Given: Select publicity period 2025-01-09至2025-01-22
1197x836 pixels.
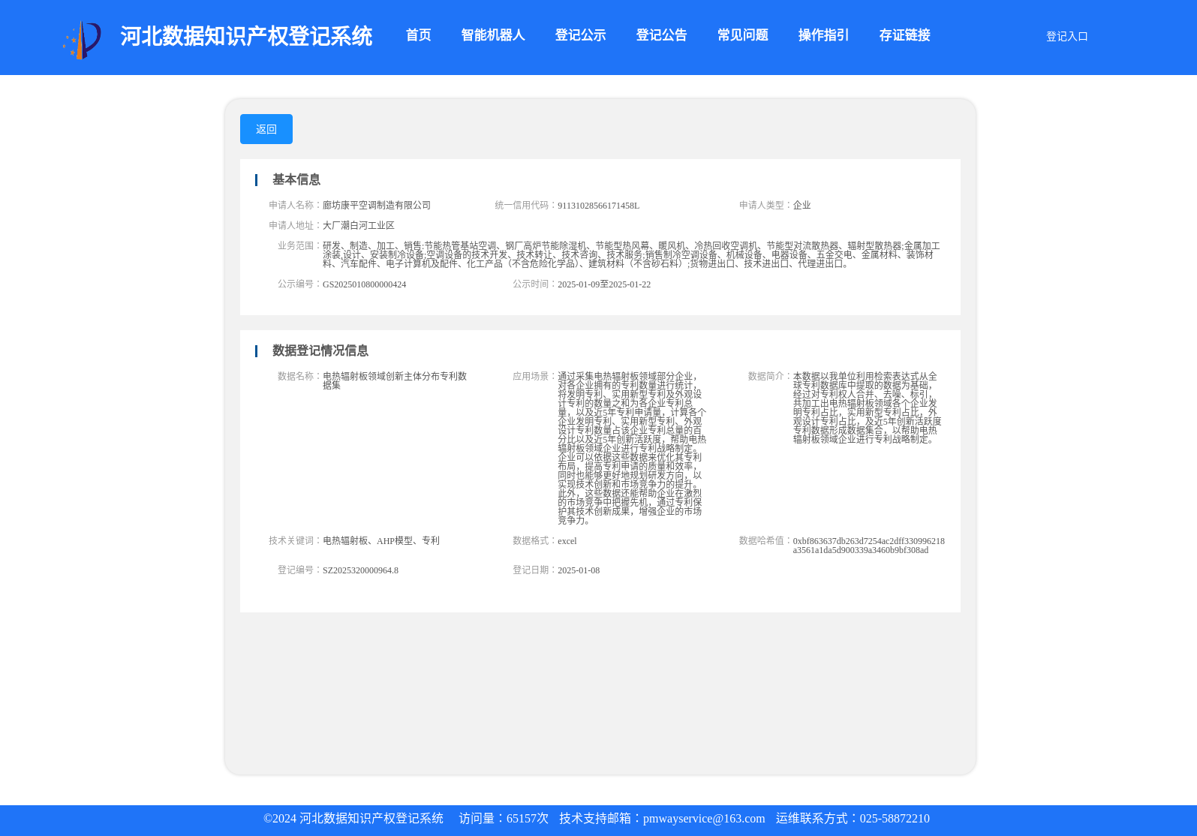Looking at the screenshot, I should coord(604,284).
